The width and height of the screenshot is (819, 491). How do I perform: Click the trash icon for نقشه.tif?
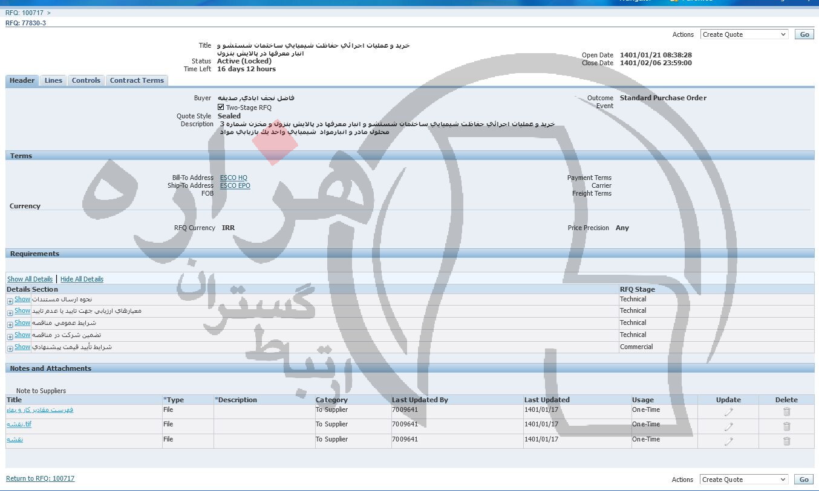[786, 426]
